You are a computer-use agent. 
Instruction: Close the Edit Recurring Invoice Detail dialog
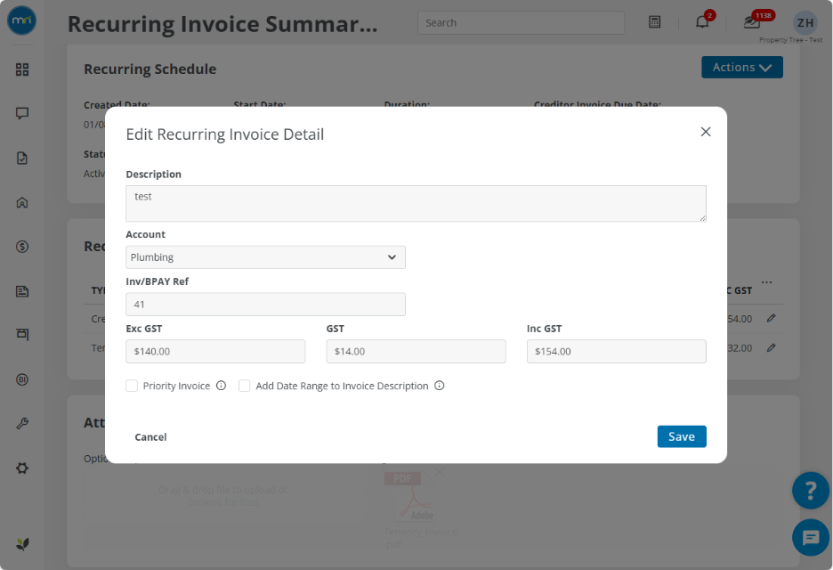(706, 132)
